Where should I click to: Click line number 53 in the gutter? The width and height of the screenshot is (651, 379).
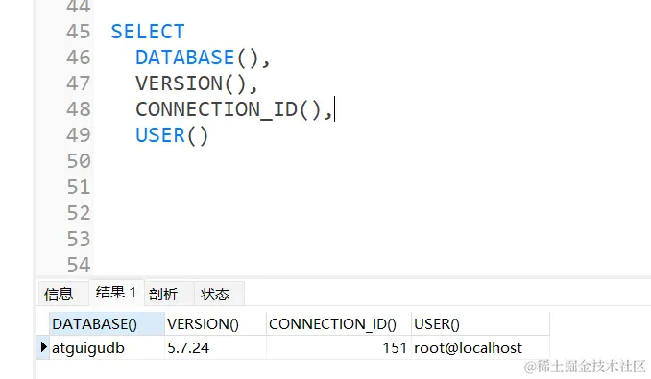[78, 239]
